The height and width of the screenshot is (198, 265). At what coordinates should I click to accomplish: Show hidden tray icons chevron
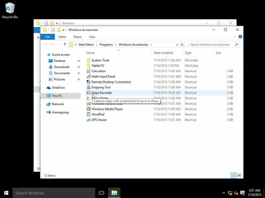pos(224,193)
